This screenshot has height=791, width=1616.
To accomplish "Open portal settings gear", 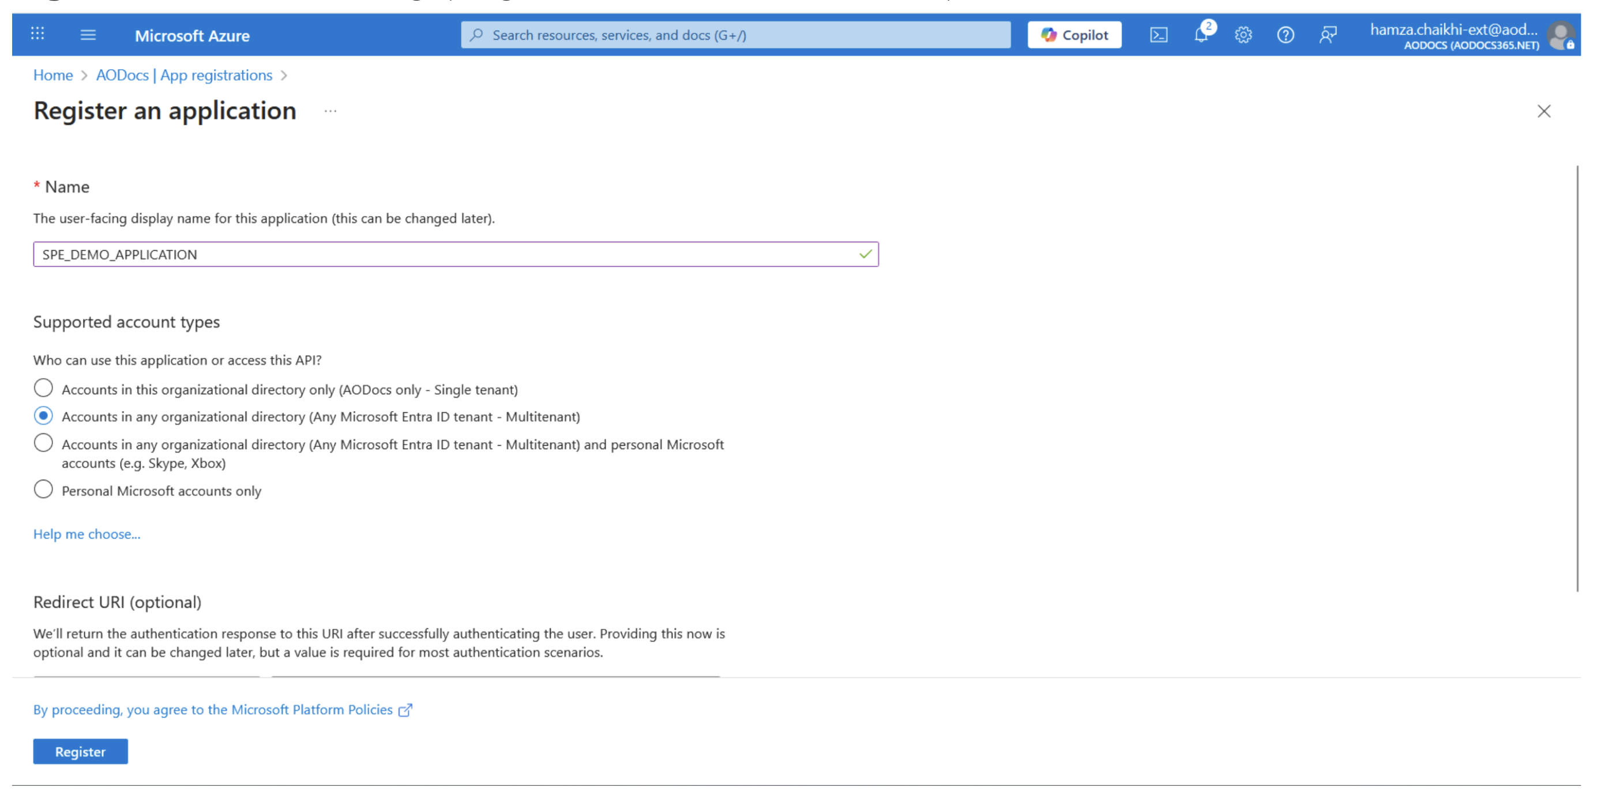I will [x=1243, y=35].
